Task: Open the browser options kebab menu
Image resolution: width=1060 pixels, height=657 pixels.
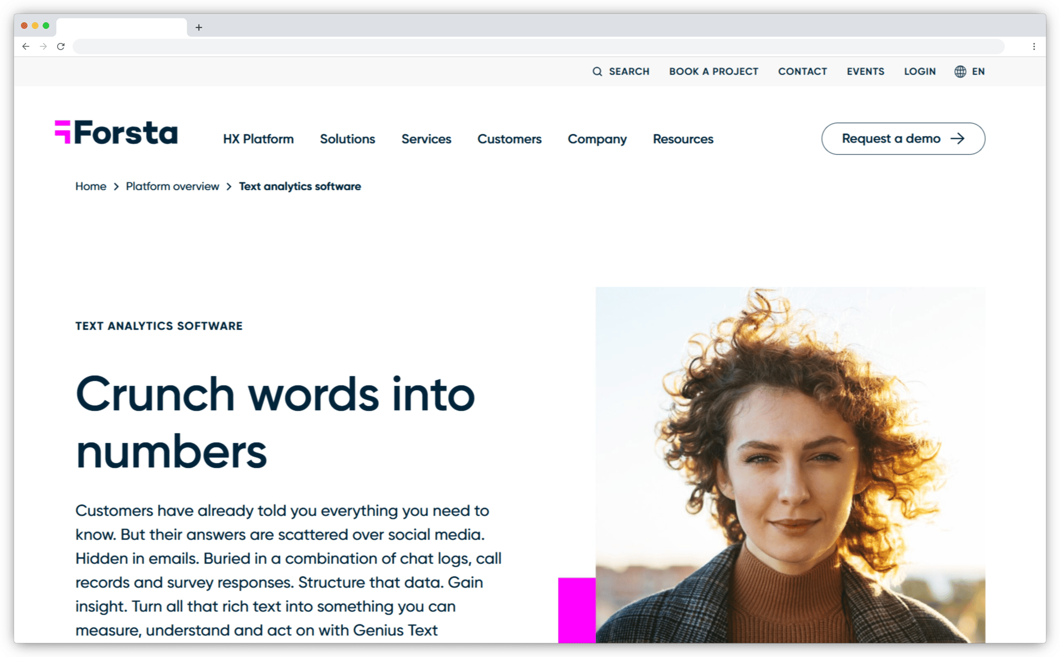Action: tap(1034, 46)
